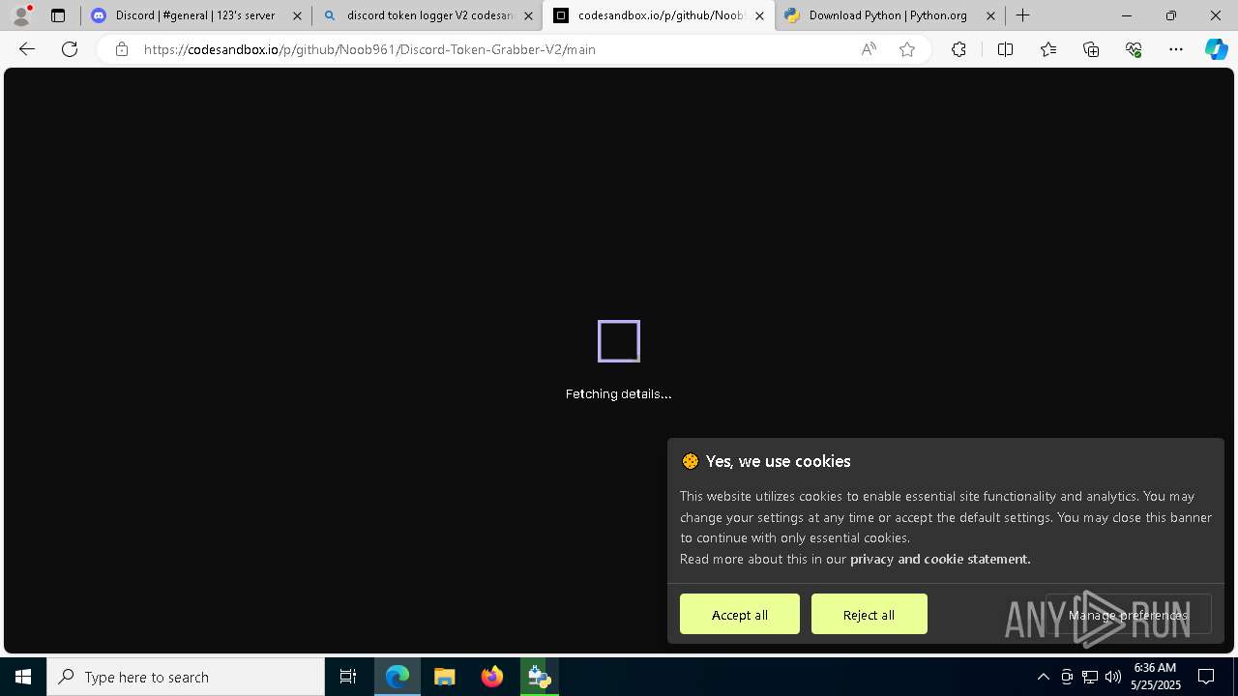Refresh the current page
1238x696 pixels.
(x=70, y=49)
